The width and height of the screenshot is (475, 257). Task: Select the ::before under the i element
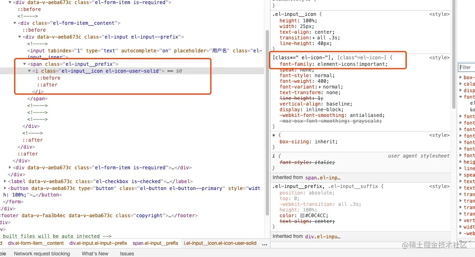click(49, 78)
